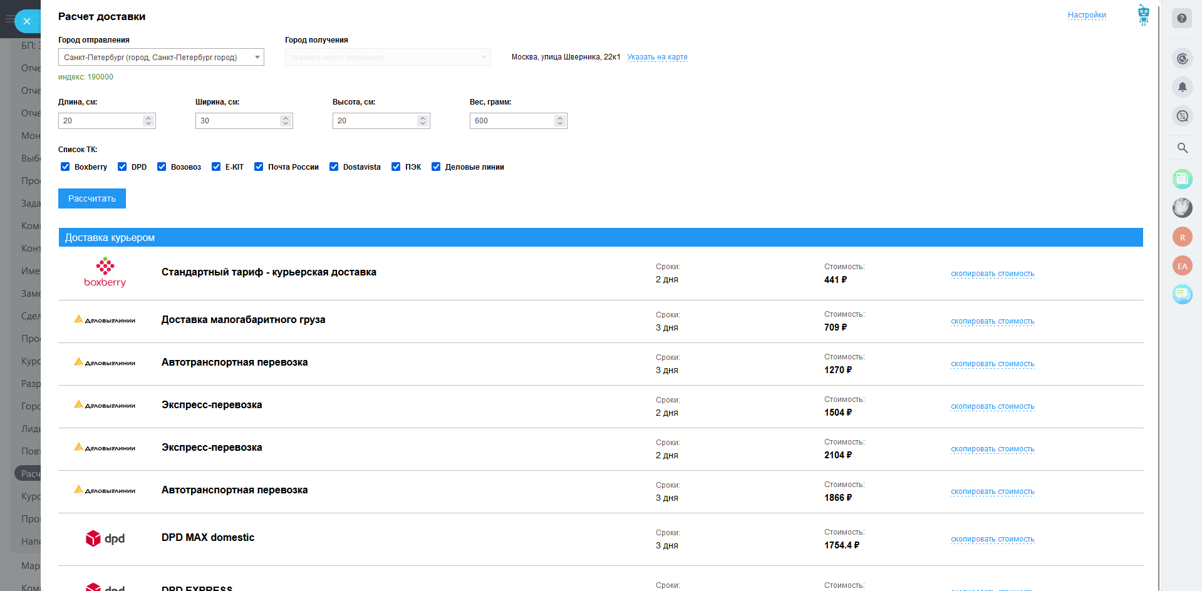
Task: Click the robot assistant icon
Action: coord(1143,15)
